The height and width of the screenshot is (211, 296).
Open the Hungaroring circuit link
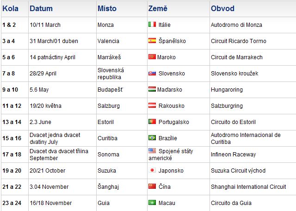click(227, 90)
